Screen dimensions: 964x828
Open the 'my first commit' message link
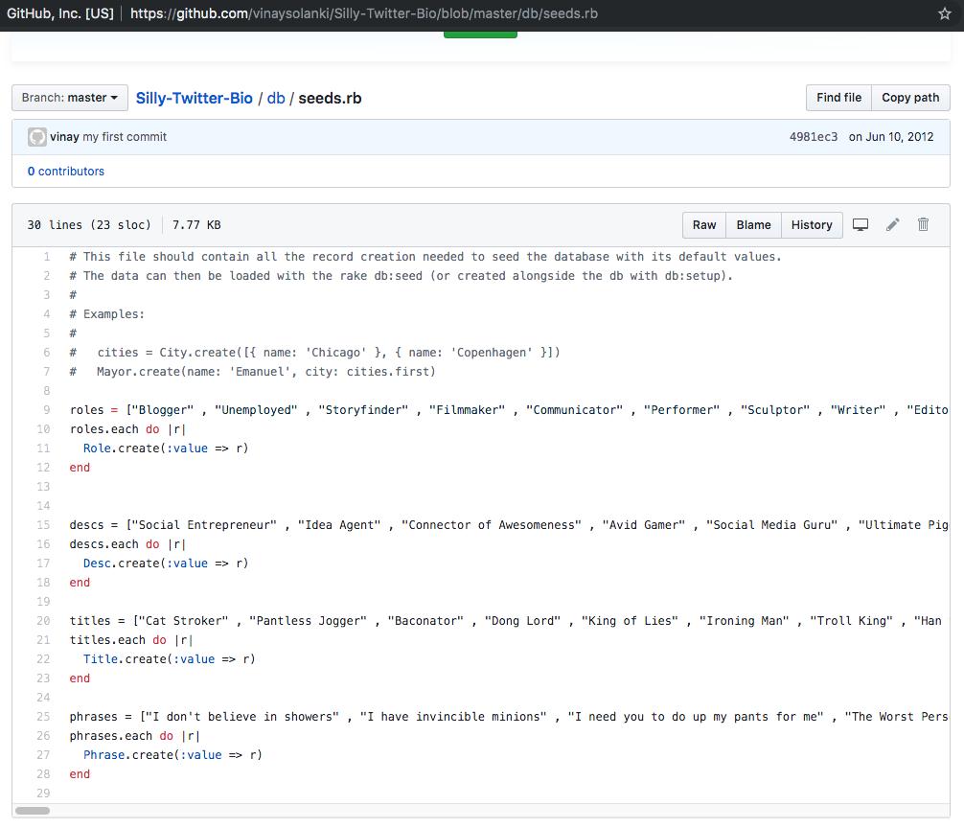[125, 137]
